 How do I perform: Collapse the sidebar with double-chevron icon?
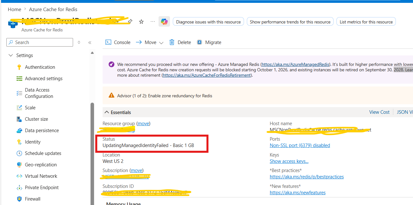pos(90,42)
